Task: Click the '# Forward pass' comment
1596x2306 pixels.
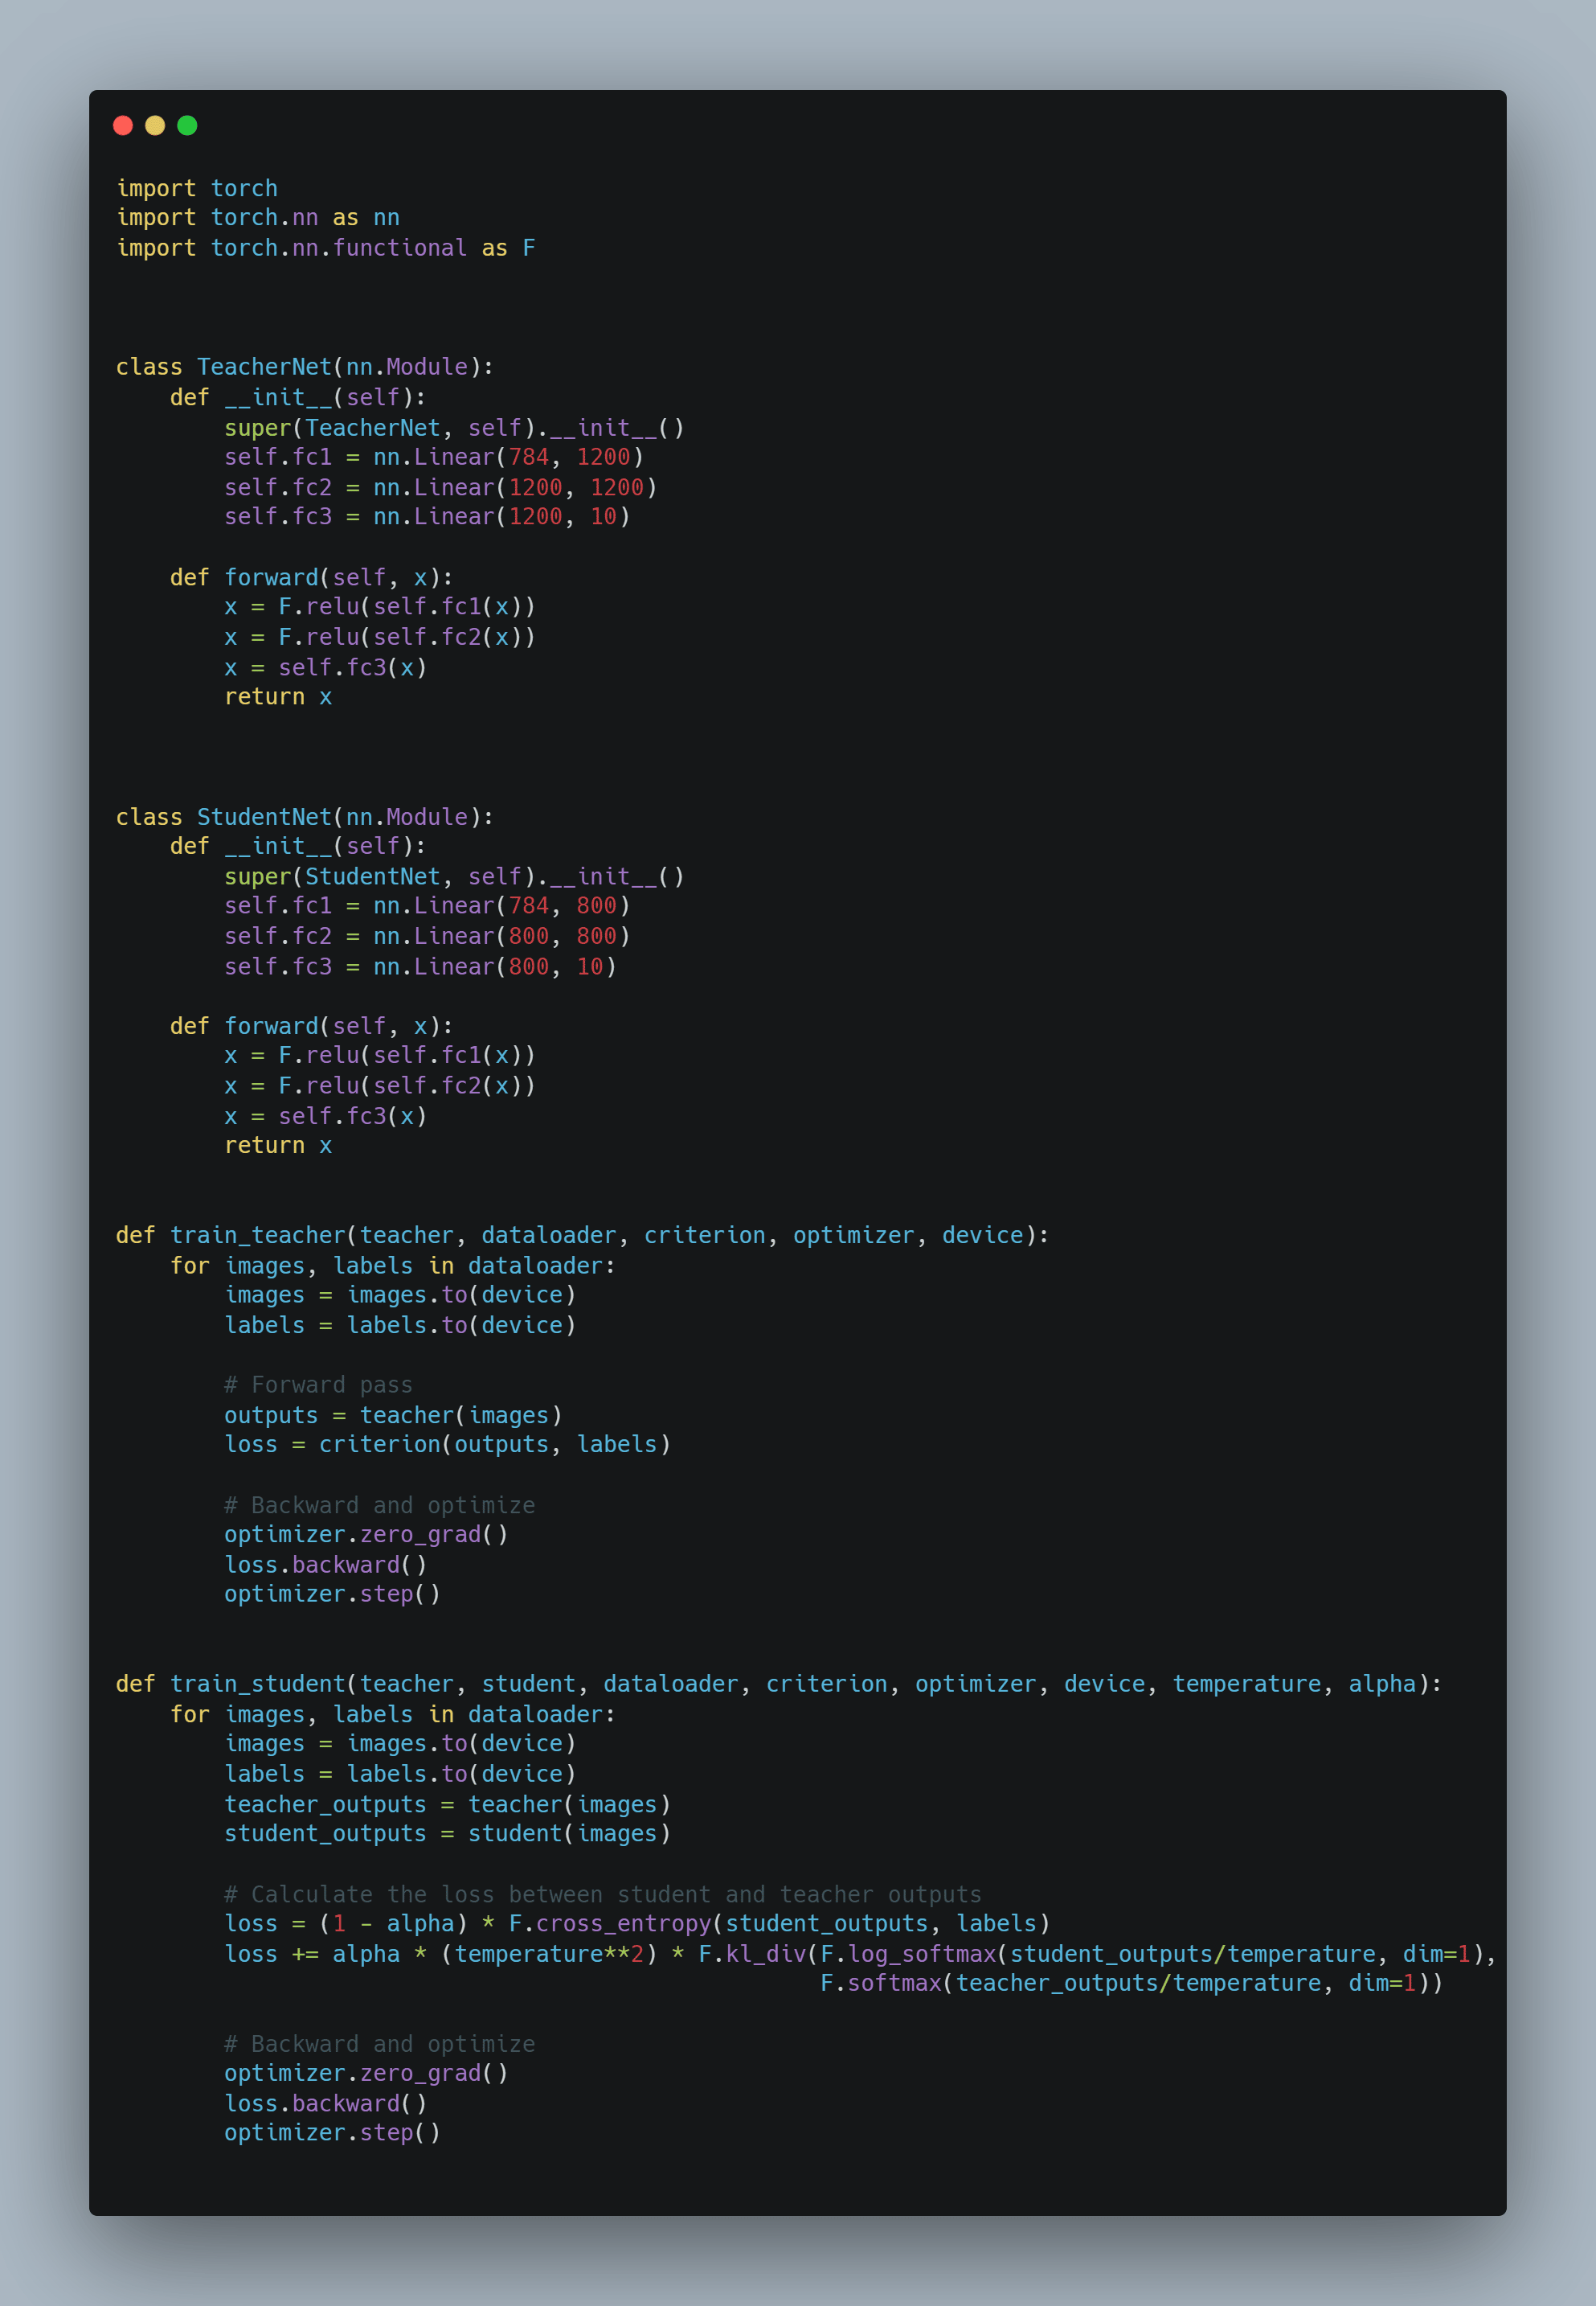Action: (318, 1385)
